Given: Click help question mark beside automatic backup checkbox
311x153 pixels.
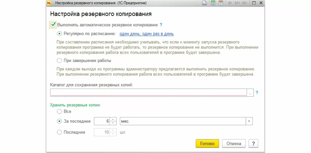Looking at the screenshot, I should [161, 25].
